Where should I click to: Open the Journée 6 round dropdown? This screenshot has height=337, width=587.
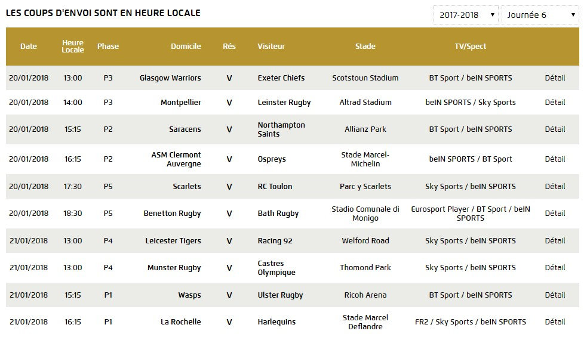[540, 15]
